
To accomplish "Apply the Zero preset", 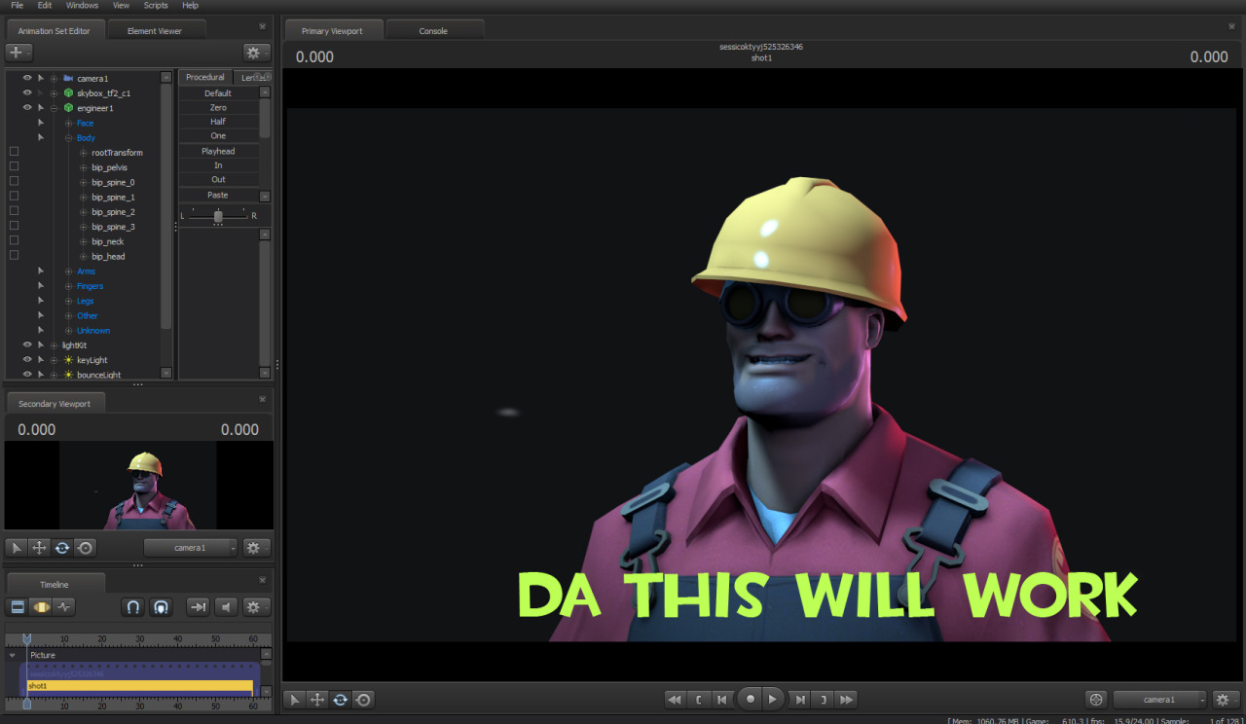I will click(218, 107).
